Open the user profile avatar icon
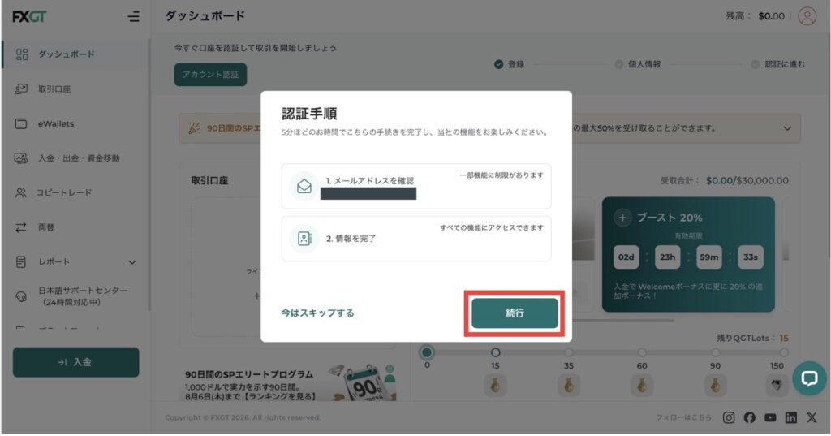 pyautogui.click(x=807, y=16)
